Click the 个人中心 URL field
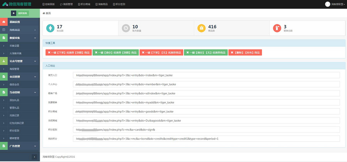 (207, 84)
